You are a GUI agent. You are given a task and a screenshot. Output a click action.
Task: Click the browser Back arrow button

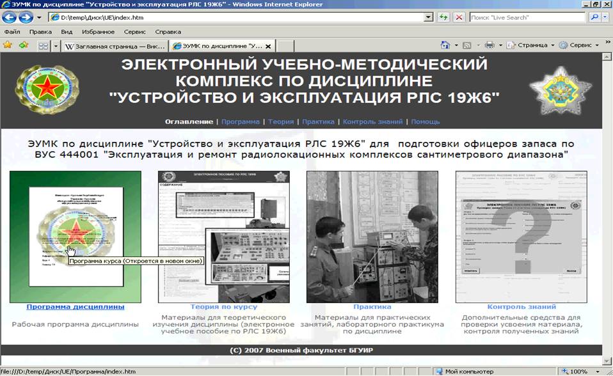(12, 17)
